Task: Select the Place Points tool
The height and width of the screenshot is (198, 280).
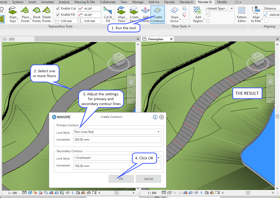Action: point(25,15)
